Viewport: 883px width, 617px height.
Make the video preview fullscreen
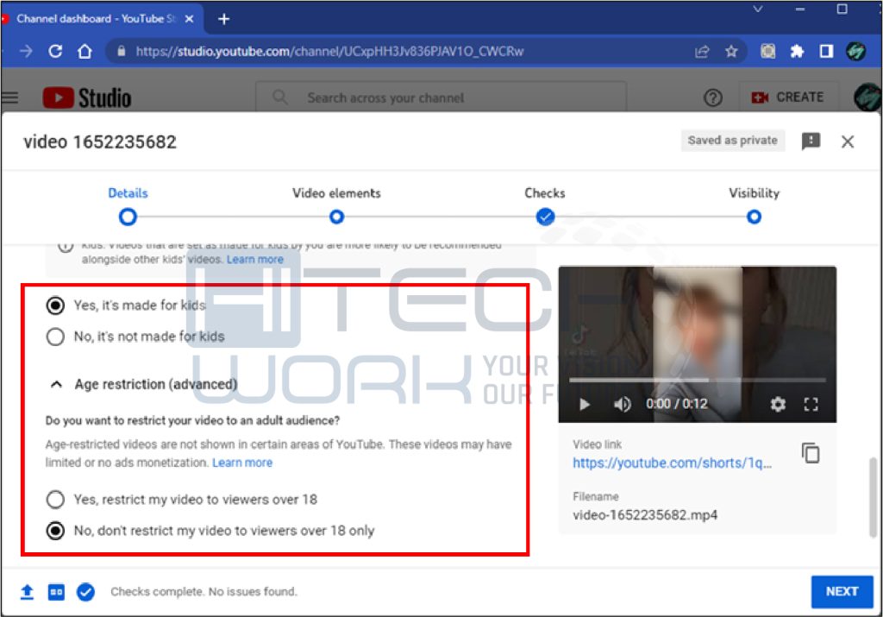click(x=811, y=404)
